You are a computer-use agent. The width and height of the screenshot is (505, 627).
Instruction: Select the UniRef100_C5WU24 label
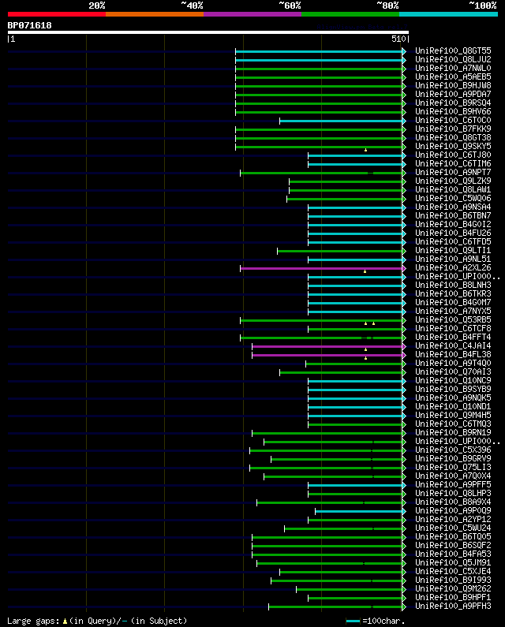tap(453, 528)
